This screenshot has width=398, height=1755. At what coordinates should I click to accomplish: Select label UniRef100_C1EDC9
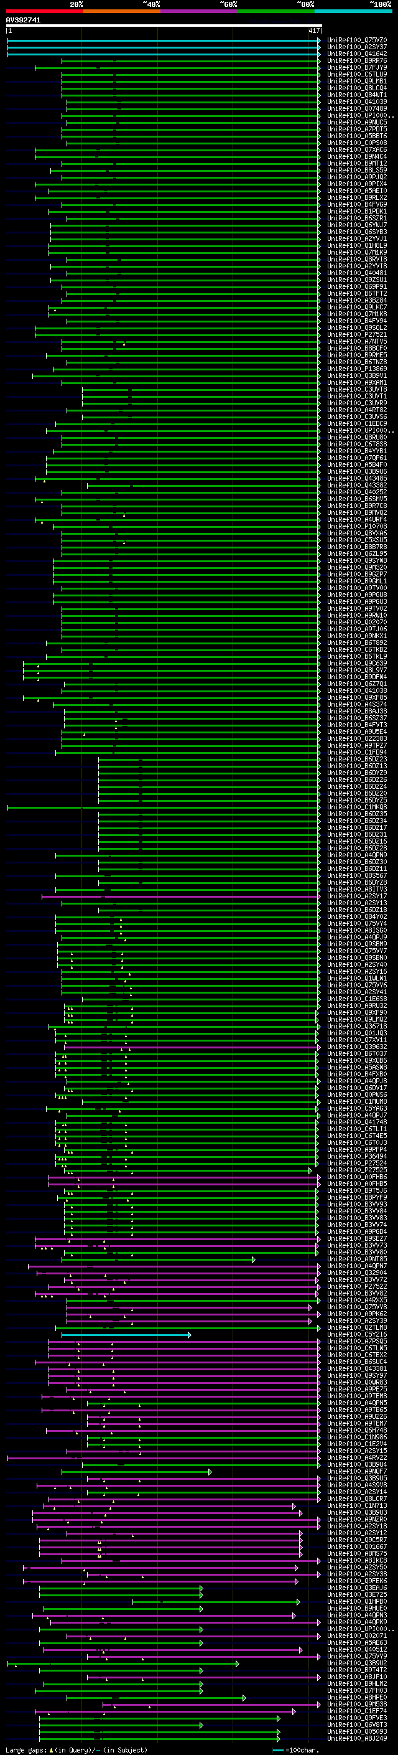[x=357, y=424]
